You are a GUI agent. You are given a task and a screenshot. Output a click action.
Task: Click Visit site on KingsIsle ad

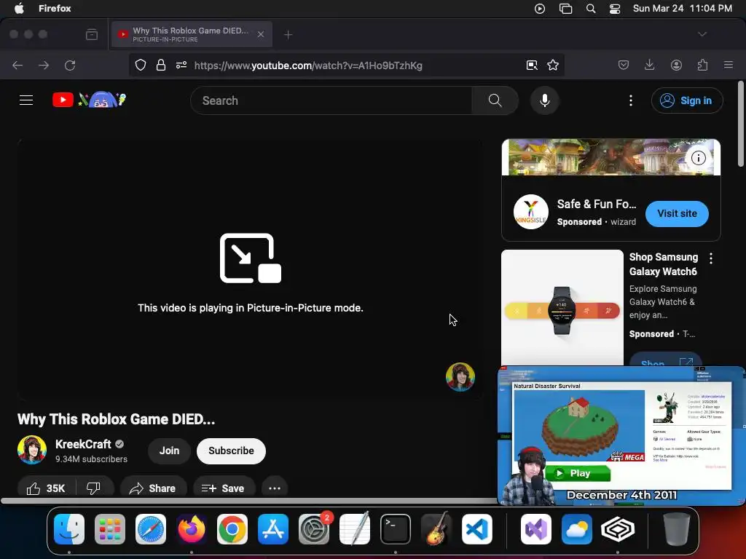click(677, 213)
